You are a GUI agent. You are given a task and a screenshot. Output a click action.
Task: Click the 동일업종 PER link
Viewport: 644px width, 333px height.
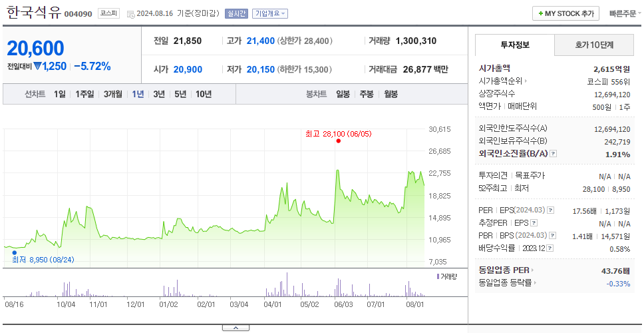pos(504,270)
